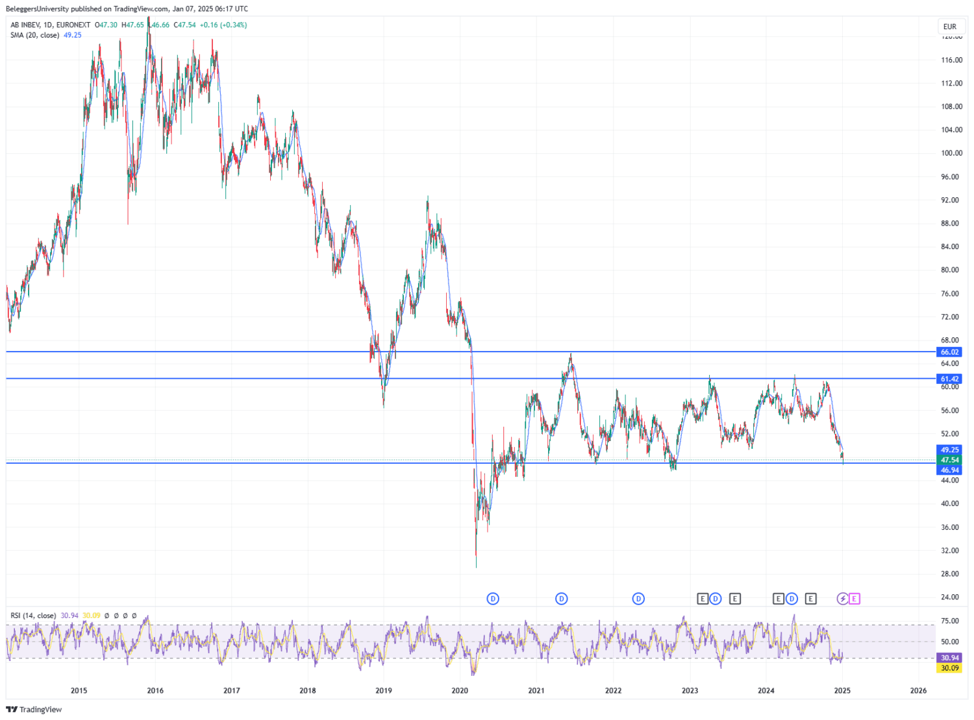974x720 pixels.
Task: Open the first earnings marker of 2024
Action: coord(779,599)
